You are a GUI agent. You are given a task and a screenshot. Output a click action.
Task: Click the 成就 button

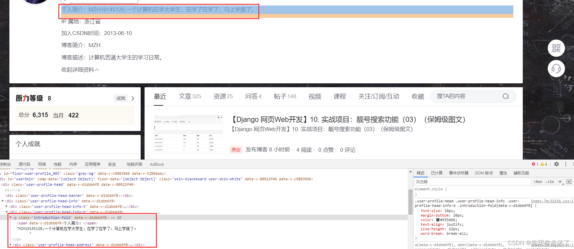coord(121,98)
